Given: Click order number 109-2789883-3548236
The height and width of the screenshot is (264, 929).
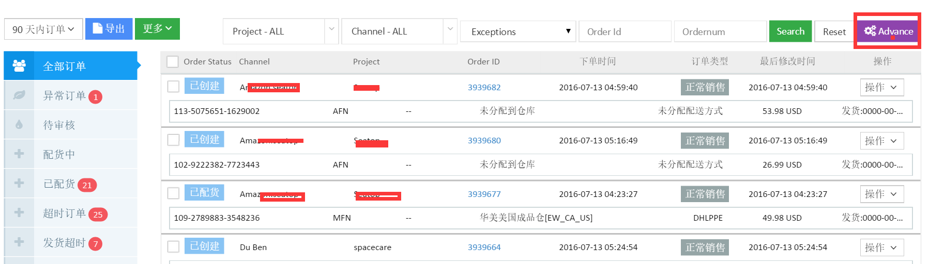Looking at the screenshot, I should point(217,218).
